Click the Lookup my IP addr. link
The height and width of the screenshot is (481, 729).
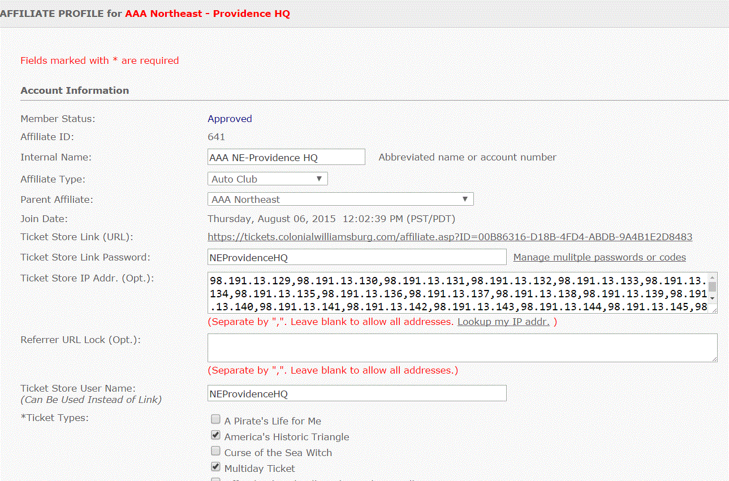[503, 322]
